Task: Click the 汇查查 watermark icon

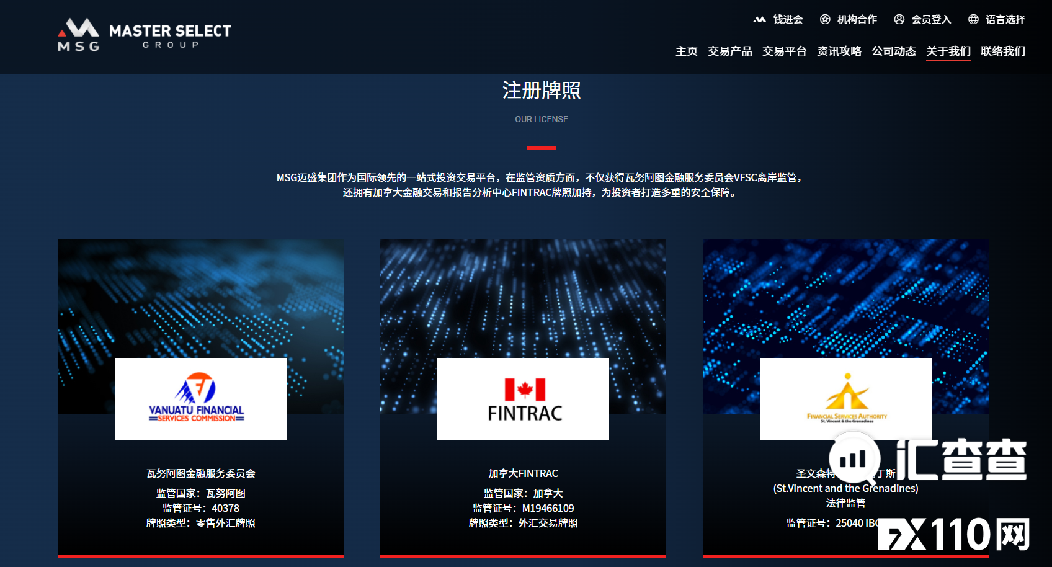Action: click(x=855, y=460)
